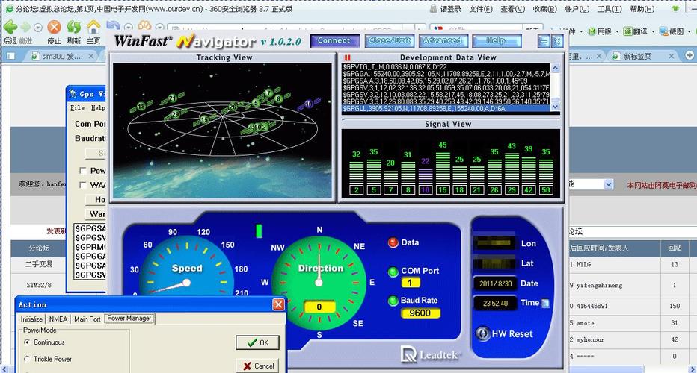Switch to the NMEA tab in Action
Screen dimensions: 697x373
click(58, 319)
